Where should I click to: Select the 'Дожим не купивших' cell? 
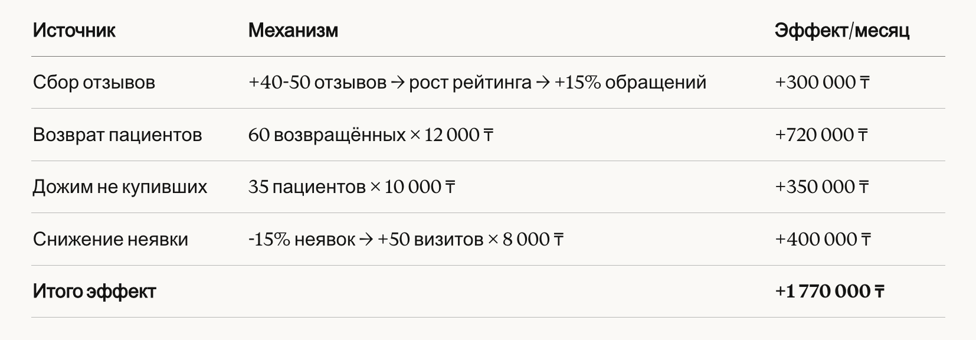pos(120,187)
